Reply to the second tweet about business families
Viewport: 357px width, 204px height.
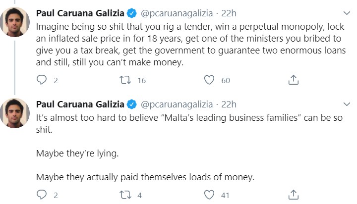pos(42,195)
